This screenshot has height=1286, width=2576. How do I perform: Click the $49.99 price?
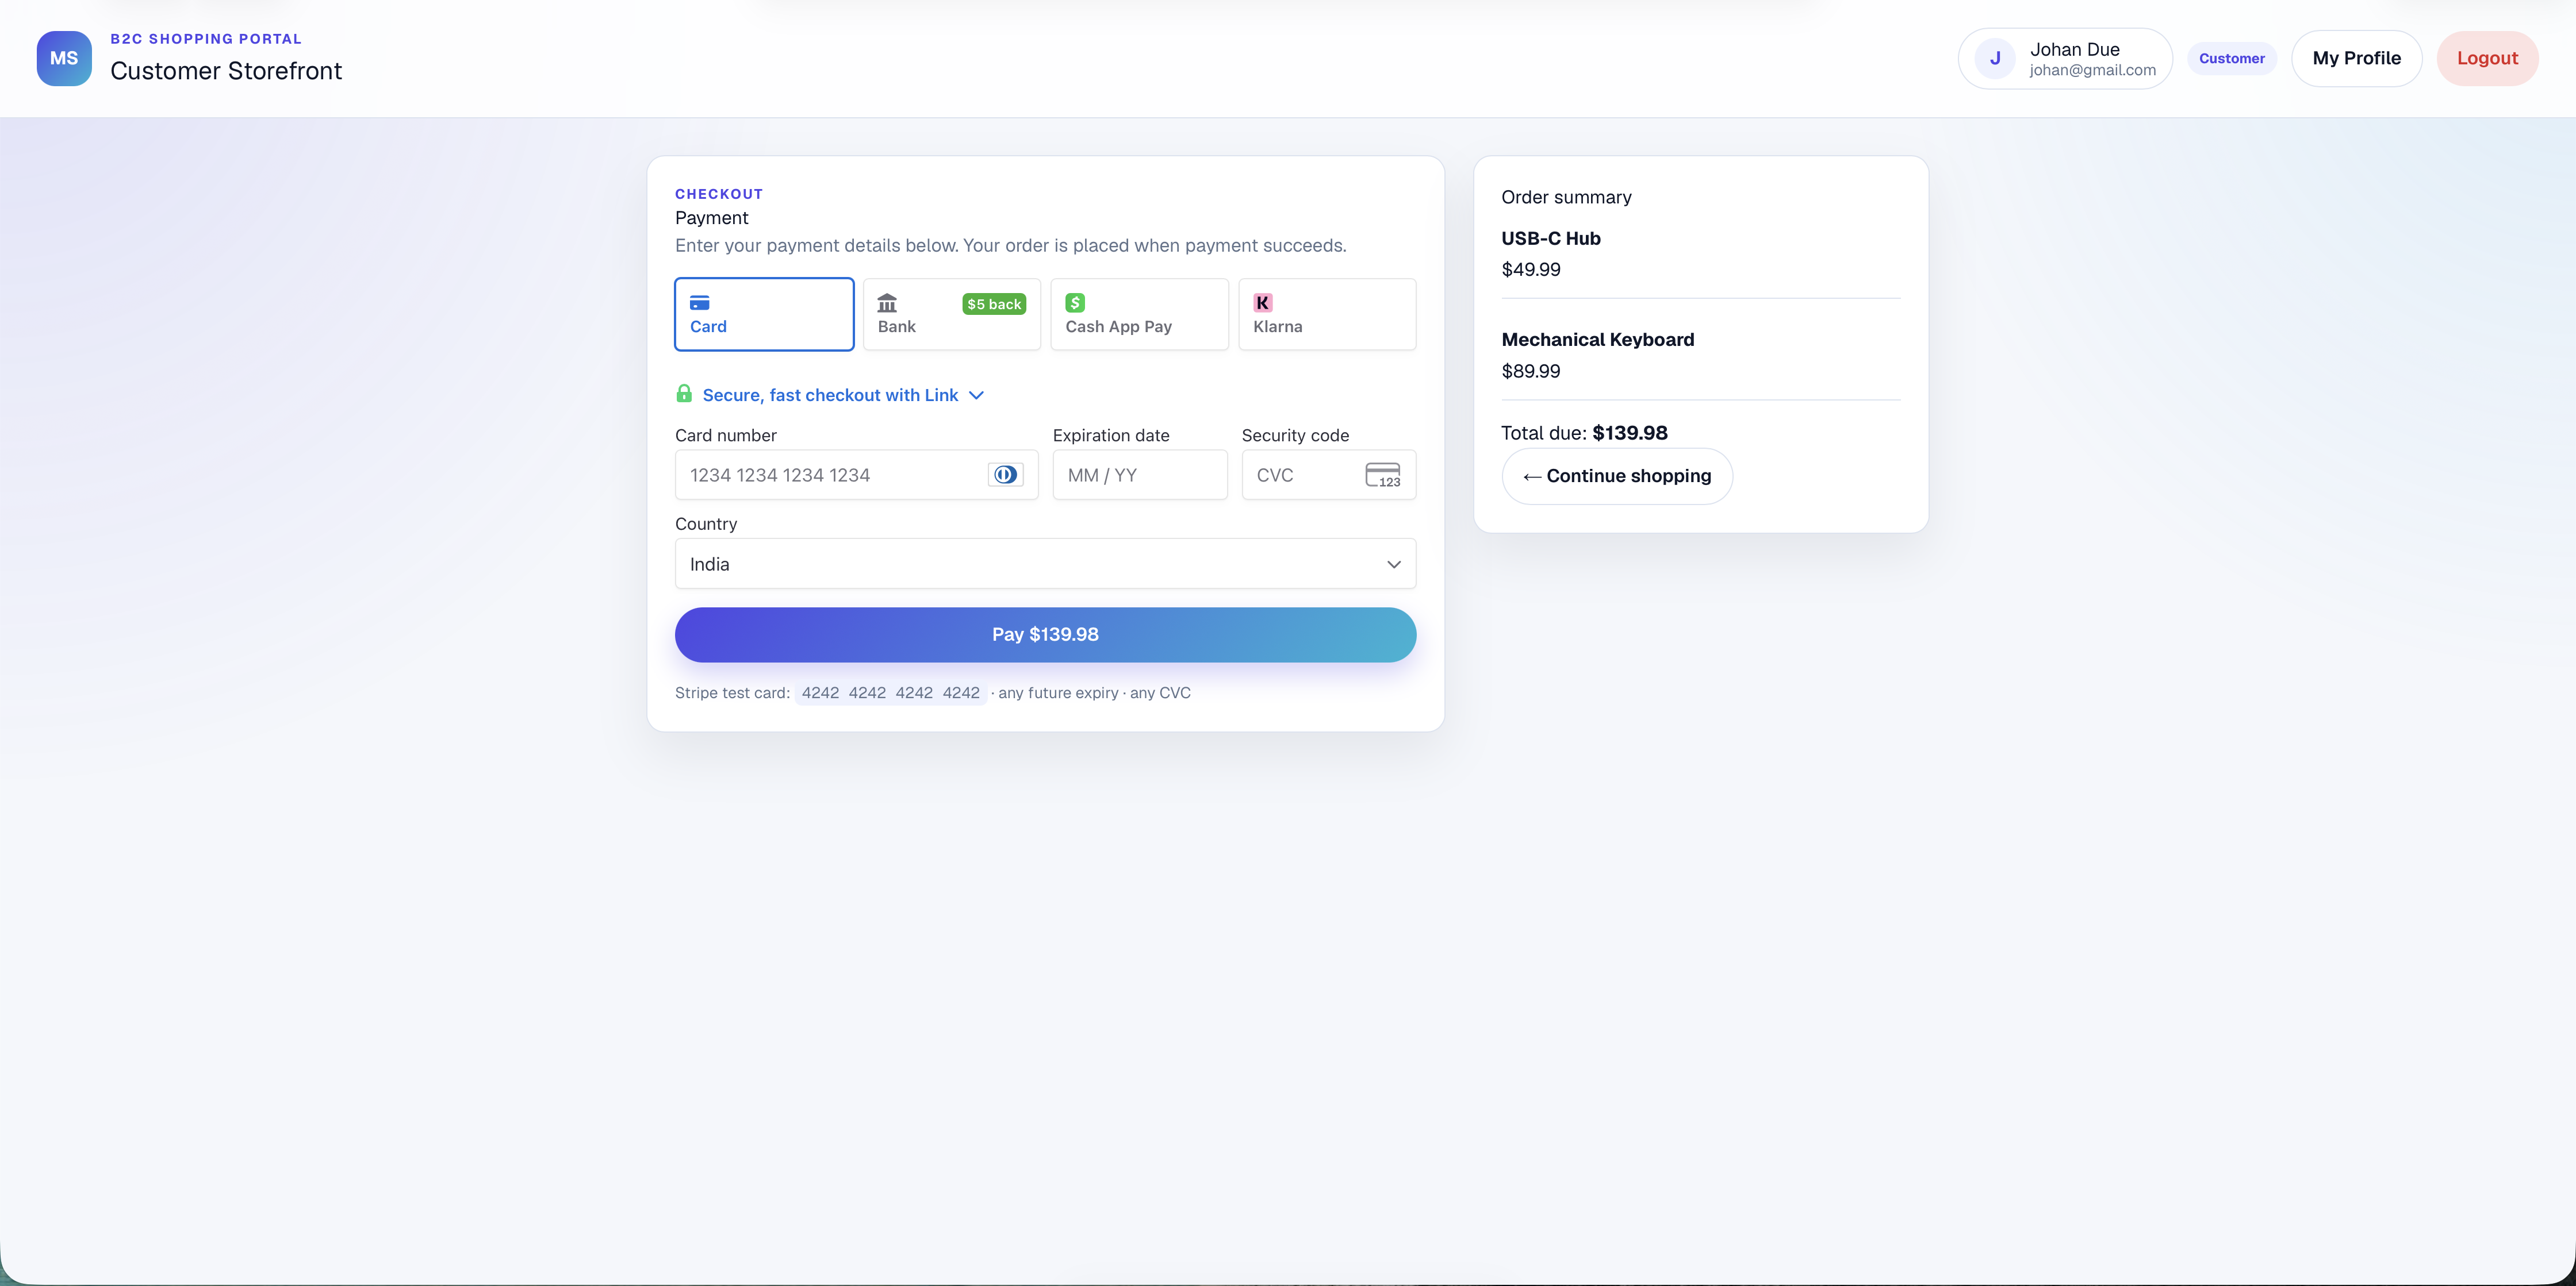tap(1531, 270)
